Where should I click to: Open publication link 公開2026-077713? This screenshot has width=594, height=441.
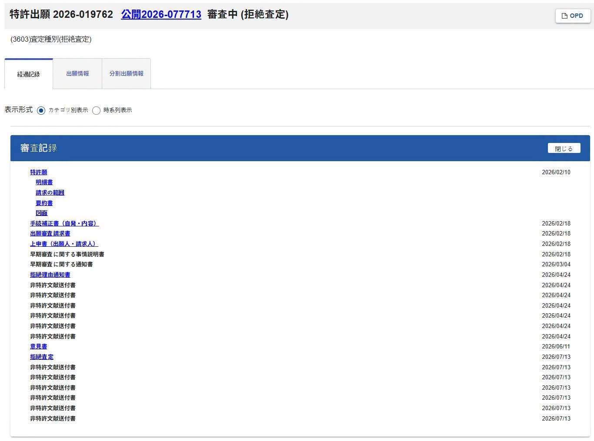[x=161, y=14]
